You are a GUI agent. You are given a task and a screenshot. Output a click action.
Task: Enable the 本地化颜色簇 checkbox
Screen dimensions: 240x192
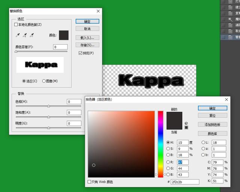[16, 24]
